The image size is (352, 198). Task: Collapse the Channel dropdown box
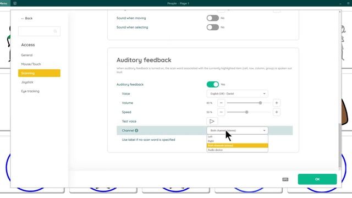[x=237, y=130]
